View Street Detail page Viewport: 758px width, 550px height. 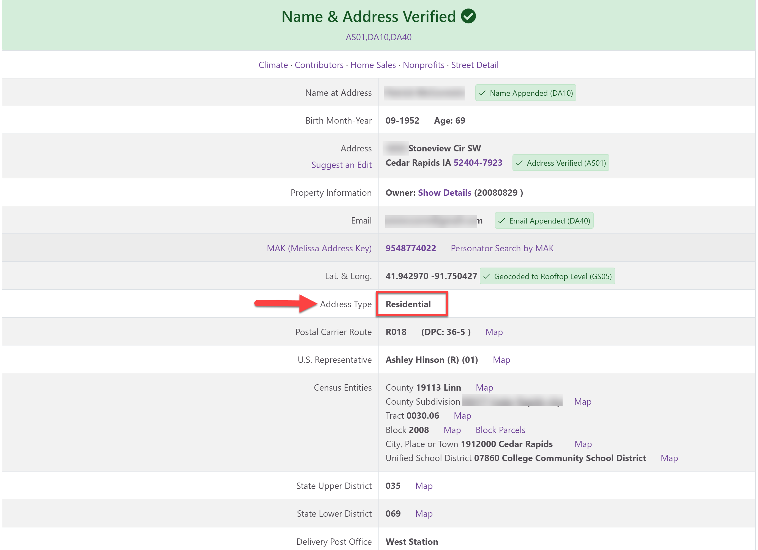[x=475, y=65]
